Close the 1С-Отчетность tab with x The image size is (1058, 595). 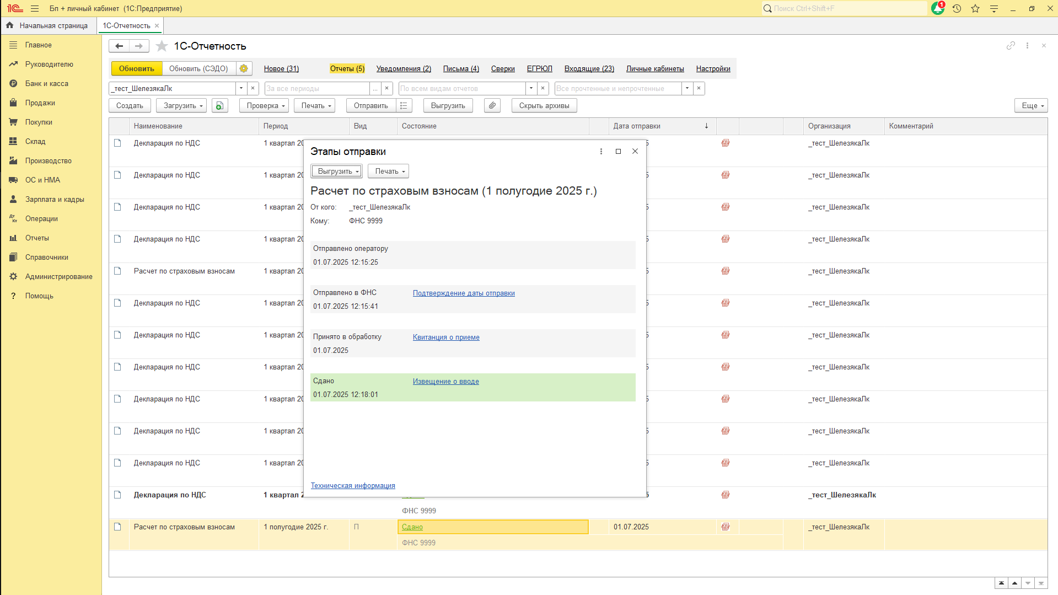[157, 25]
